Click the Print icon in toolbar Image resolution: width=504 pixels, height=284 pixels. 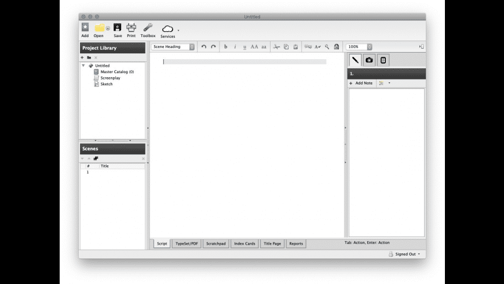click(131, 27)
